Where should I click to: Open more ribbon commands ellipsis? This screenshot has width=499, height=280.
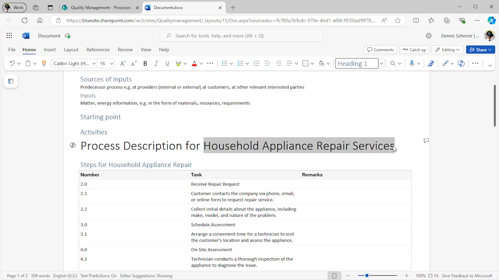pos(475,63)
